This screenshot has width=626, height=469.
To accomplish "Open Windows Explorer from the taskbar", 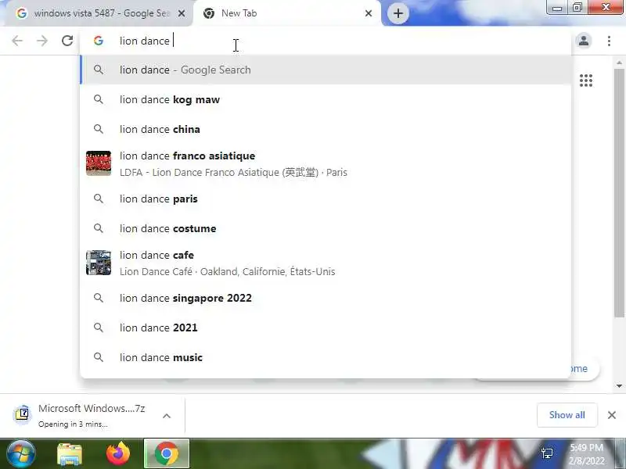I will [70, 454].
